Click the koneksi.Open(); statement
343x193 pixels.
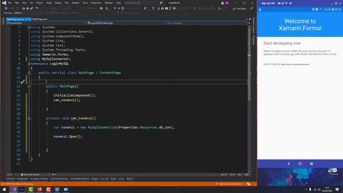pyautogui.click(x=68, y=137)
